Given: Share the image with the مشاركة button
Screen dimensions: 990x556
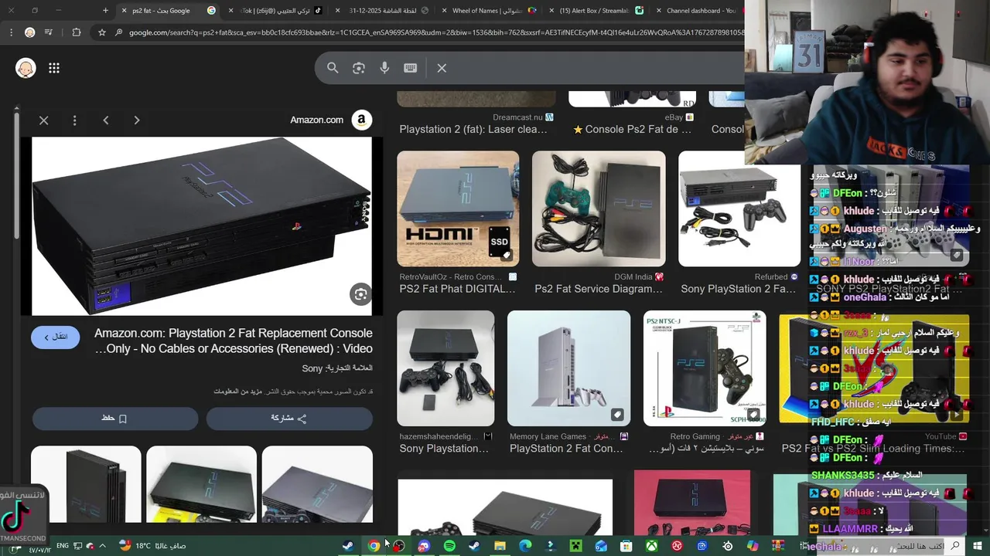Looking at the screenshot, I should (x=289, y=419).
